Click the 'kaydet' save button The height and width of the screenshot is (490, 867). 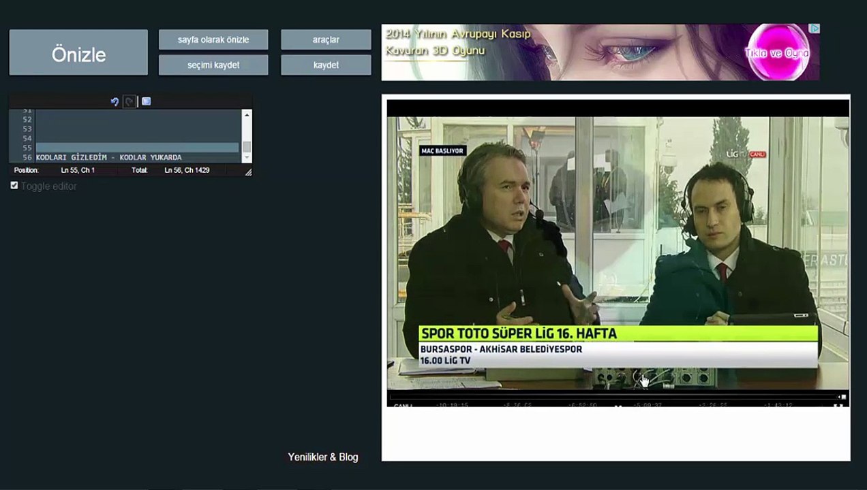point(326,65)
